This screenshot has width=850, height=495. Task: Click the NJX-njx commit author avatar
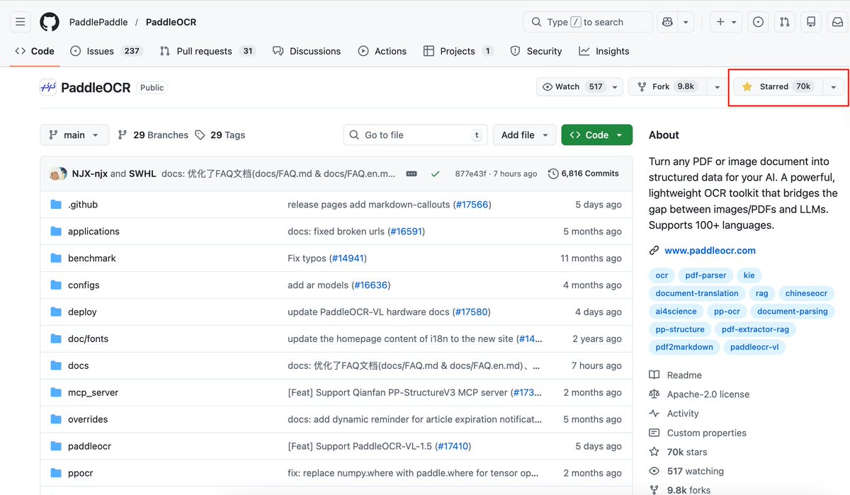pos(55,173)
